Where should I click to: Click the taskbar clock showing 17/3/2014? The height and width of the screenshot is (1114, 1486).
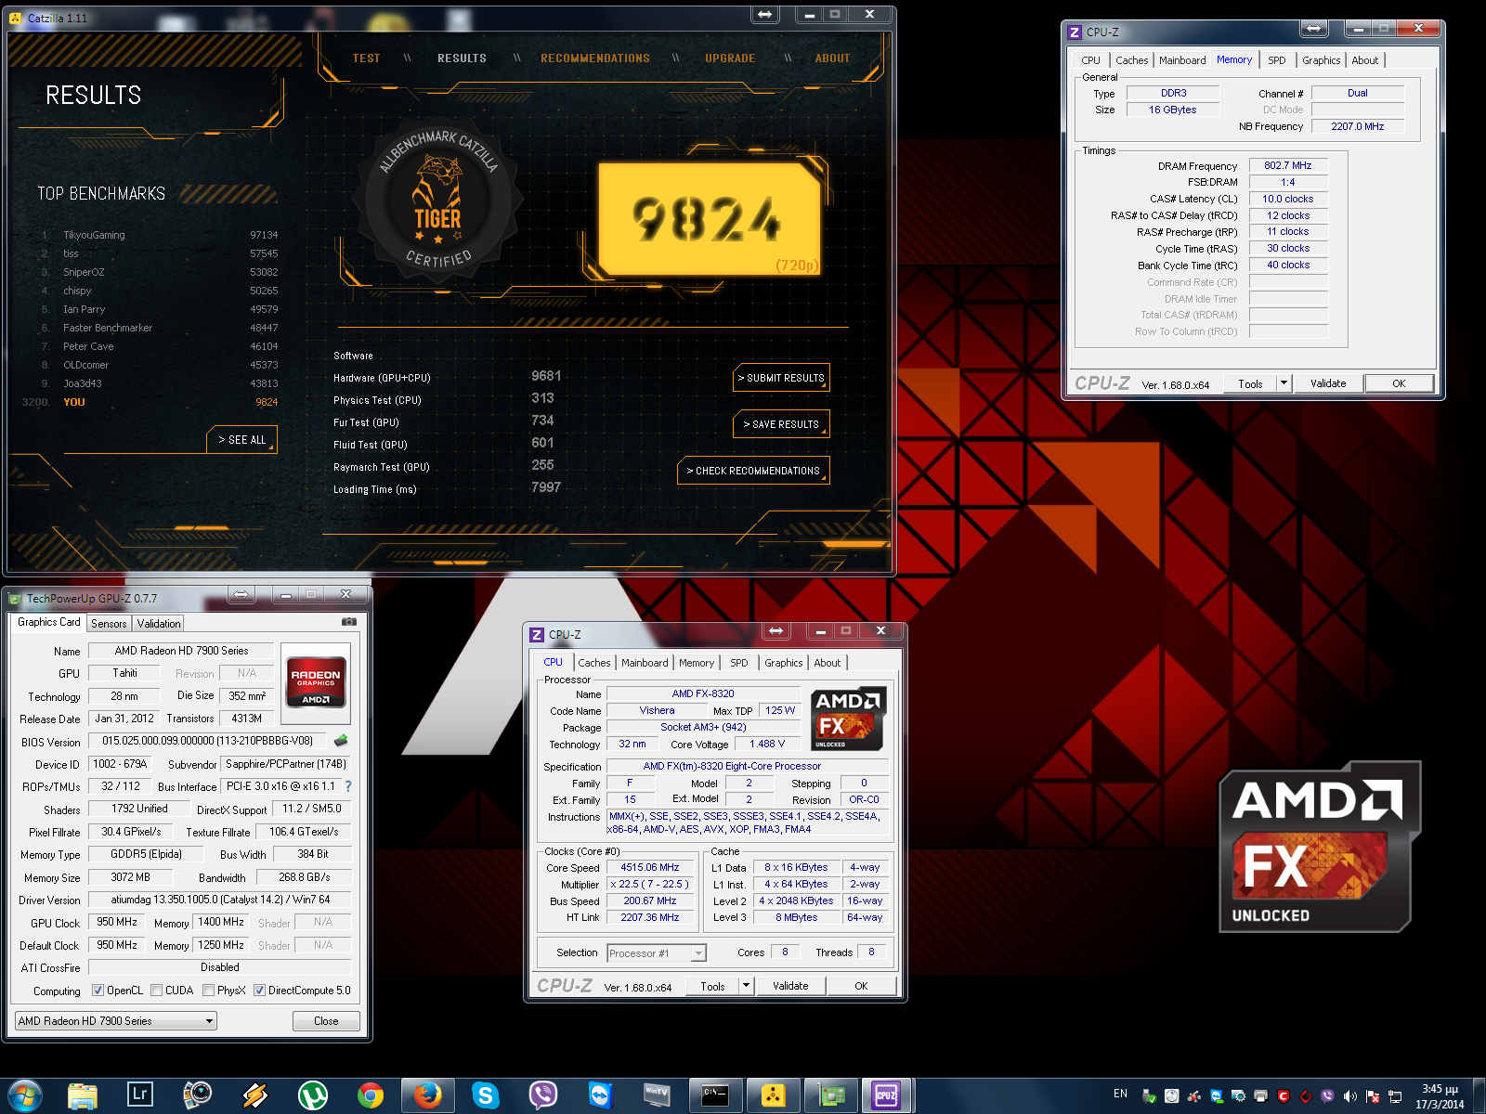point(1440,1096)
